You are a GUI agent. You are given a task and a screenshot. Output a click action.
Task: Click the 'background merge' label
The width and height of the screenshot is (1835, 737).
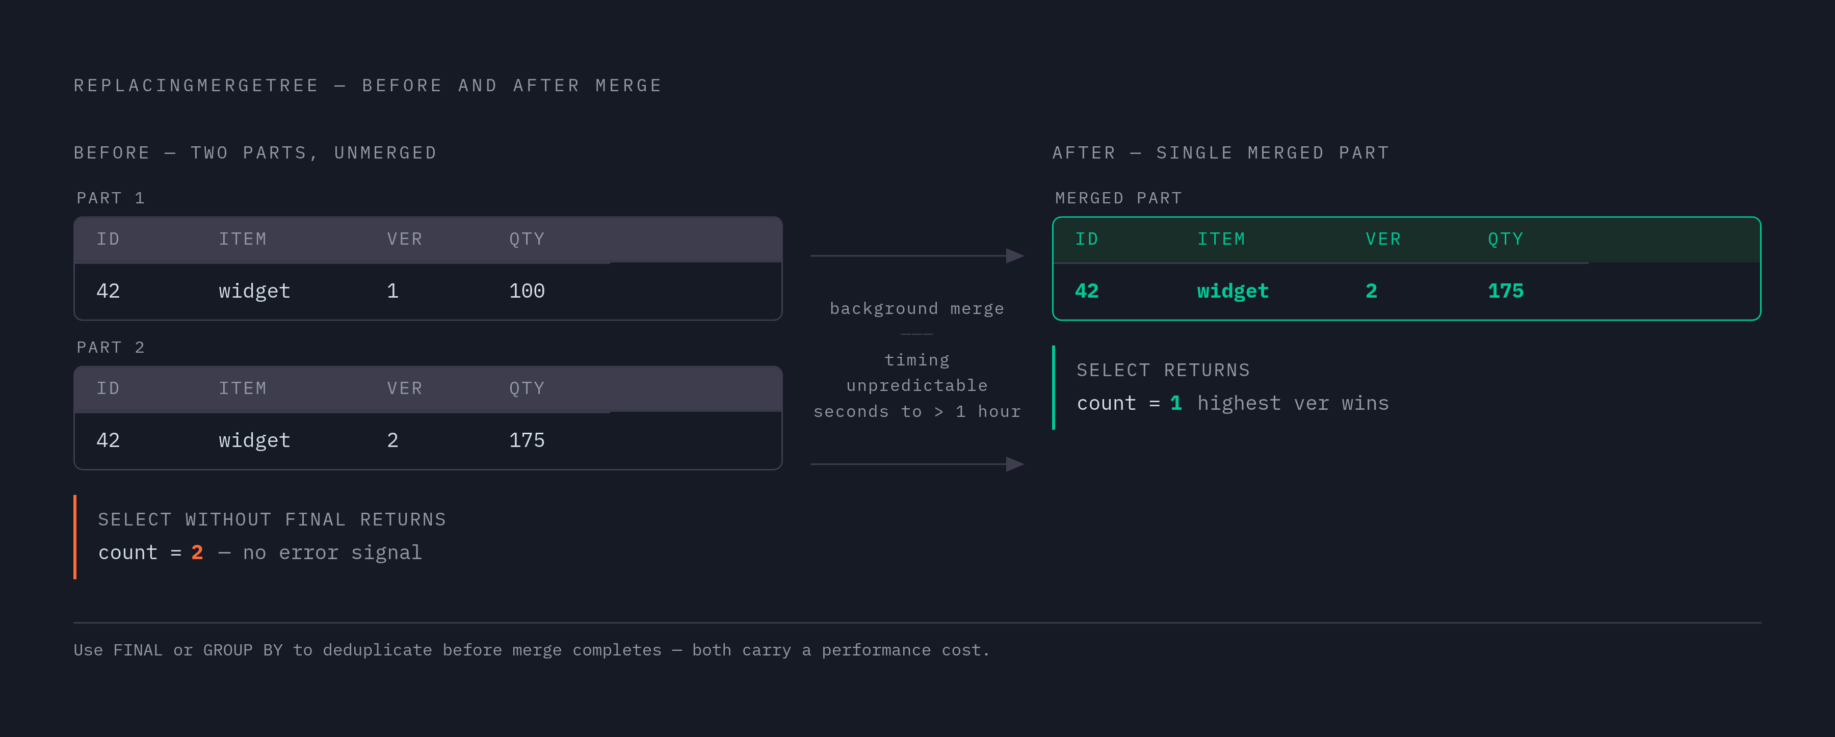917,309
